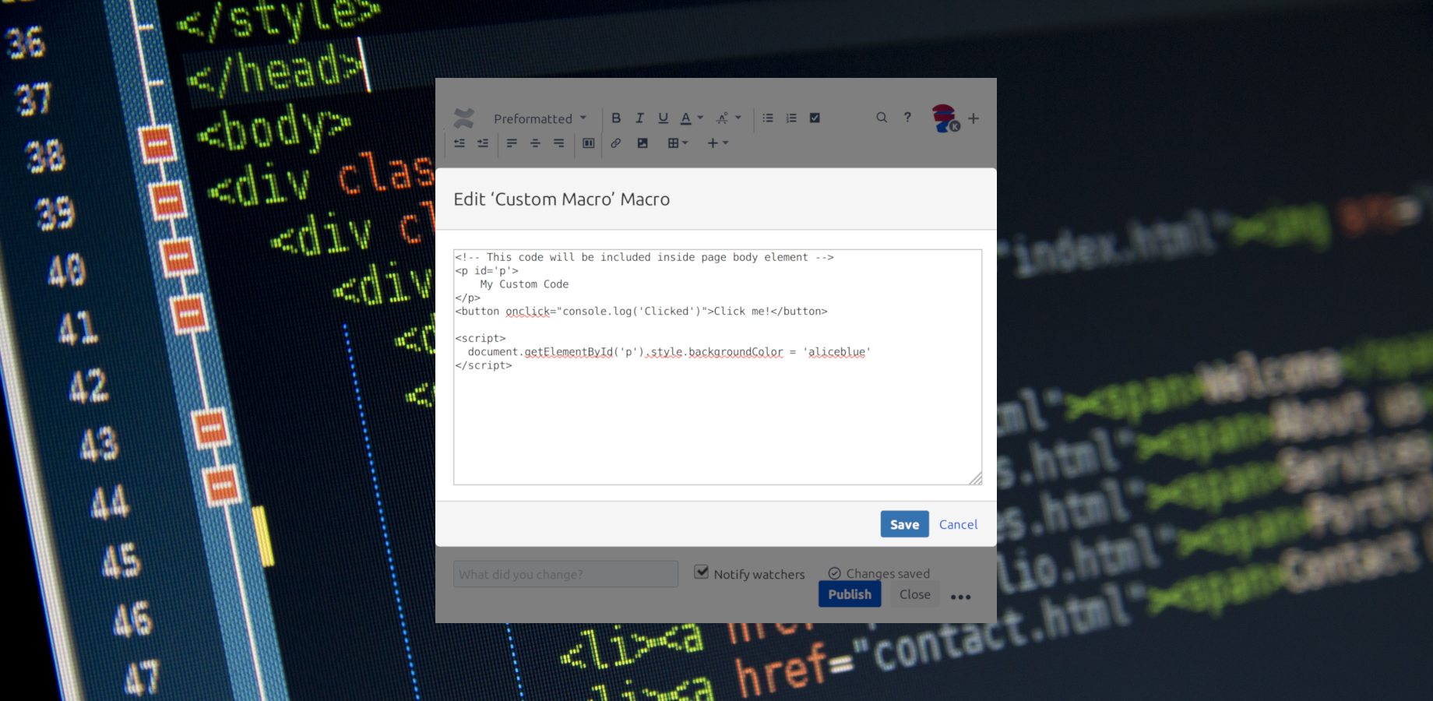Click the 'My Custom Code' line in textarea
1433x701 pixels.
pyautogui.click(x=524, y=284)
